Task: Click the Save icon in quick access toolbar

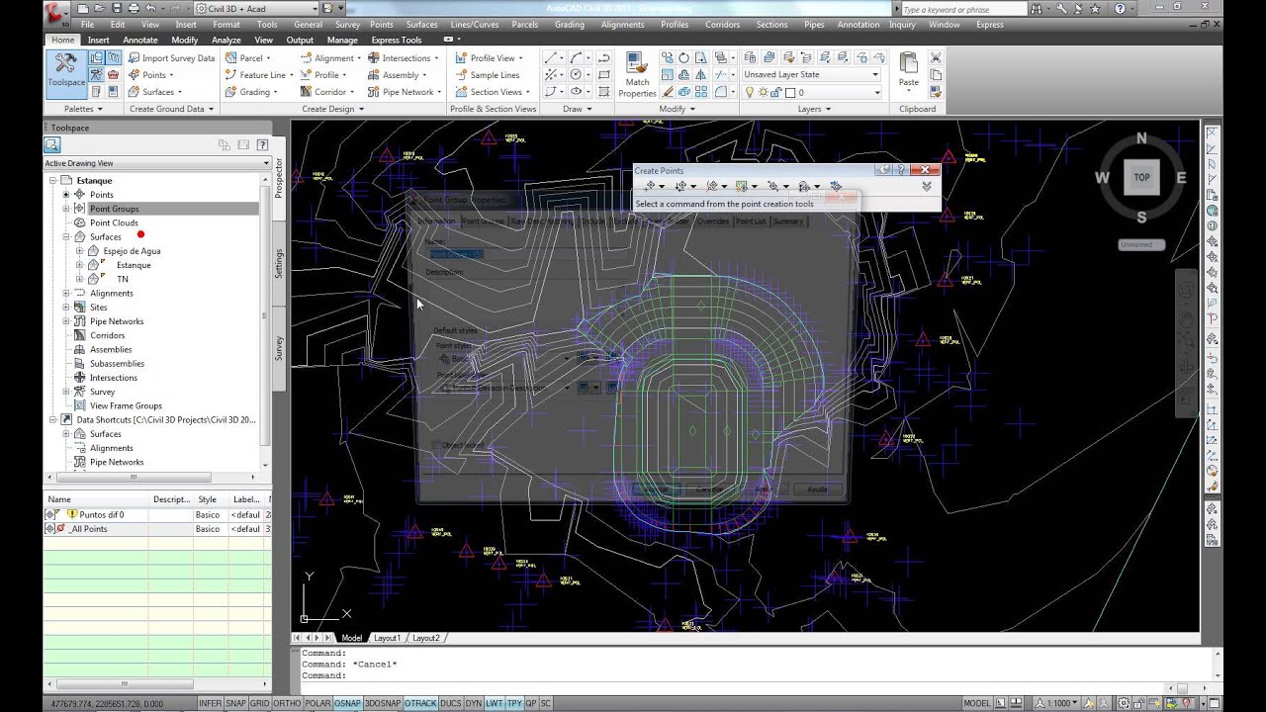Action: pos(117,9)
